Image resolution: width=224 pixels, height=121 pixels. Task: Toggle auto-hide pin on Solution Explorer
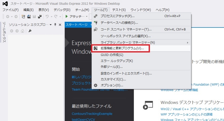coord(55,25)
